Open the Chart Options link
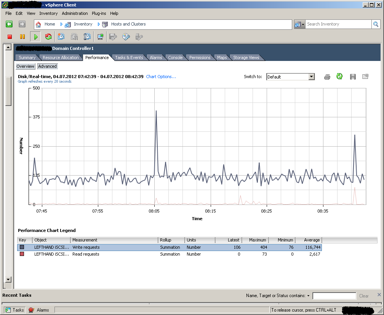This screenshot has height=315, width=384. [161, 77]
